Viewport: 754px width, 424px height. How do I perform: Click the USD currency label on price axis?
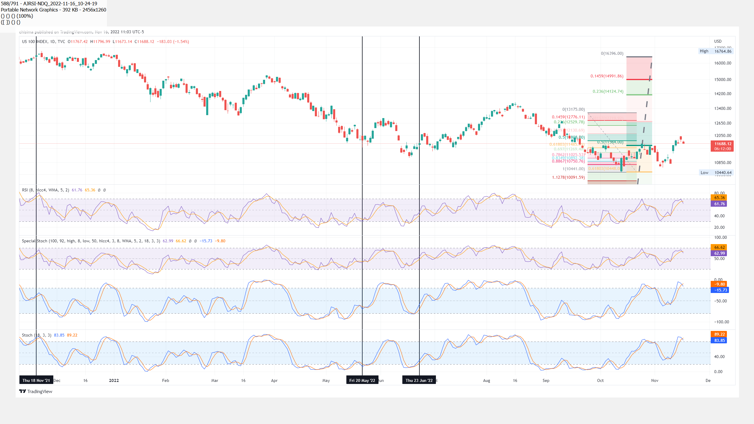(718, 41)
